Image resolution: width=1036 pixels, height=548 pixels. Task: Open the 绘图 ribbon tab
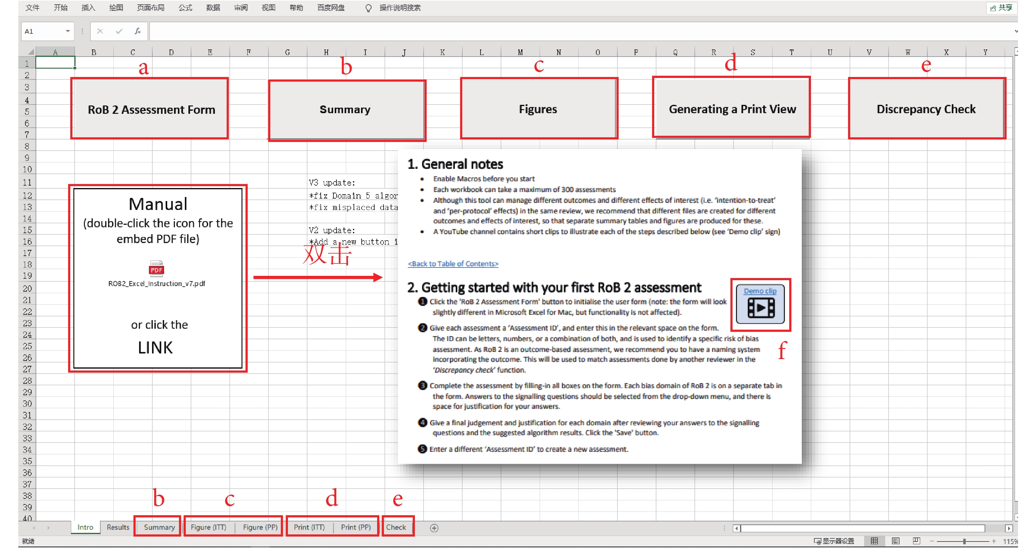116,8
